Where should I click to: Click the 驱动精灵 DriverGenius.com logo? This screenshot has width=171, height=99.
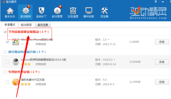[x=148, y=13]
